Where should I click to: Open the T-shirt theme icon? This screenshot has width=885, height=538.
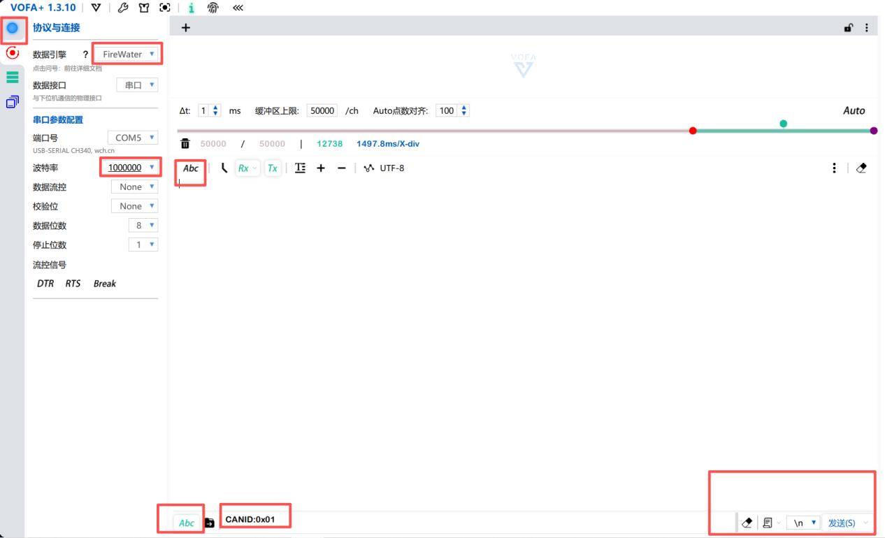tap(144, 8)
